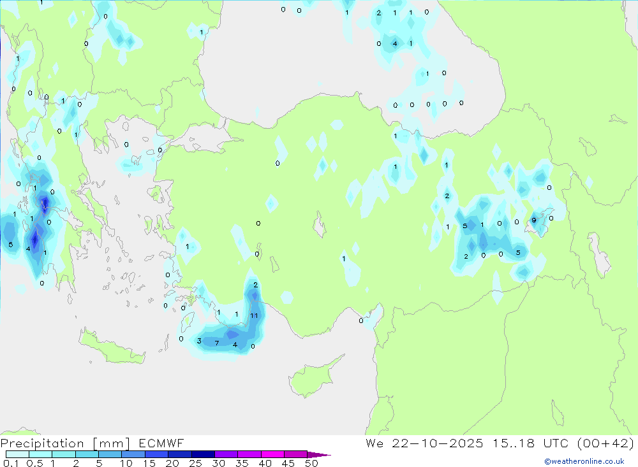Click the legend swatch between 2 and 5
The image size is (638, 467).
pyautogui.click(x=87, y=454)
